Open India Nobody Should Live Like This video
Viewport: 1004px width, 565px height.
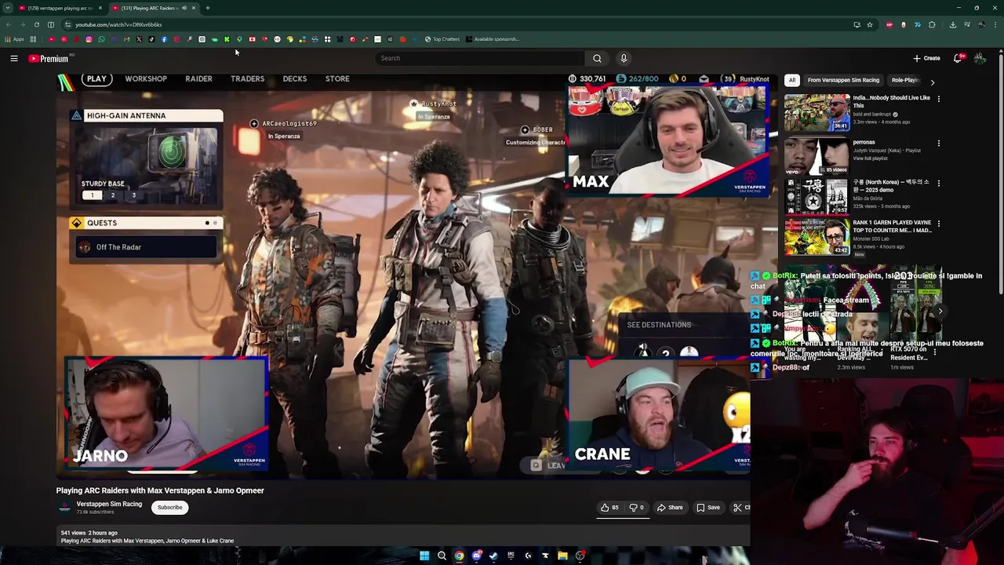point(817,112)
